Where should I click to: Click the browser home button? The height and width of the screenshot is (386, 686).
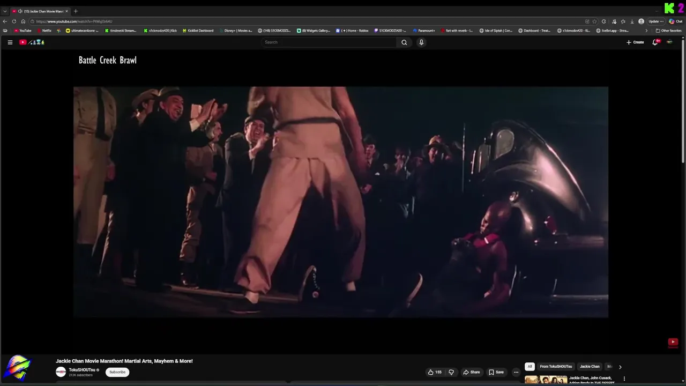pyautogui.click(x=23, y=21)
